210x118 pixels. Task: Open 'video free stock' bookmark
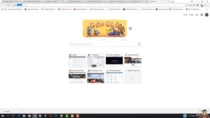point(162,9)
